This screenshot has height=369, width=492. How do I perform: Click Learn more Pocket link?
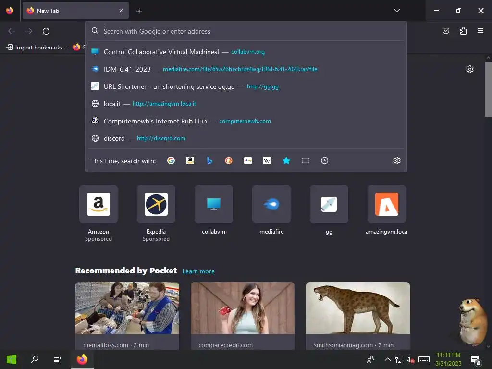point(198,271)
